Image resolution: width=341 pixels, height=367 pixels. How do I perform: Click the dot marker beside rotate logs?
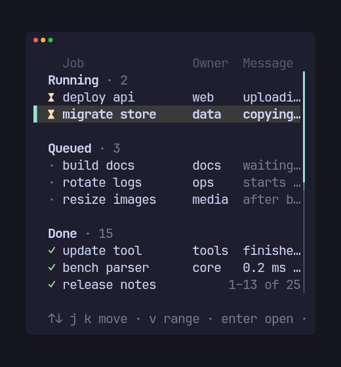pyautogui.click(x=52, y=183)
